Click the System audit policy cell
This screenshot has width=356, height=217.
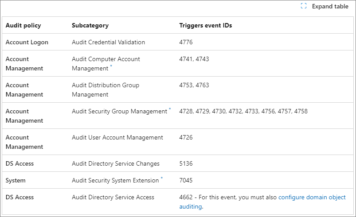(x=16, y=181)
